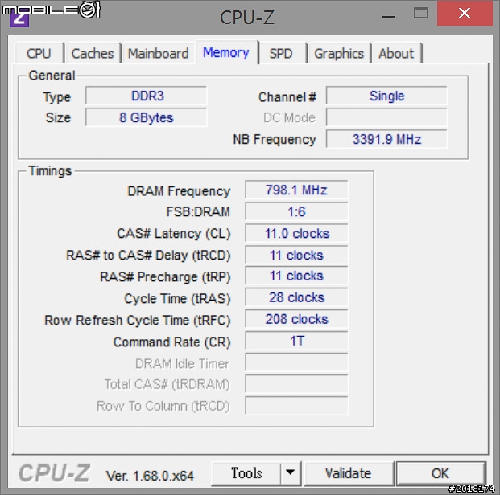500x495 pixels.
Task: Click the CPU-Z title bar text
Action: point(247,17)
